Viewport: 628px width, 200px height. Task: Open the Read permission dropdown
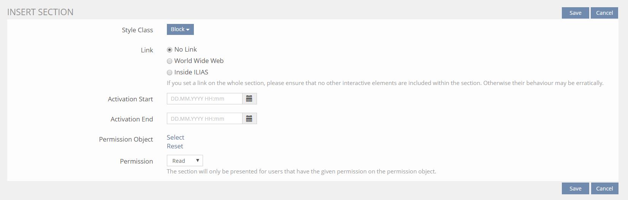[x=185, y=161]
